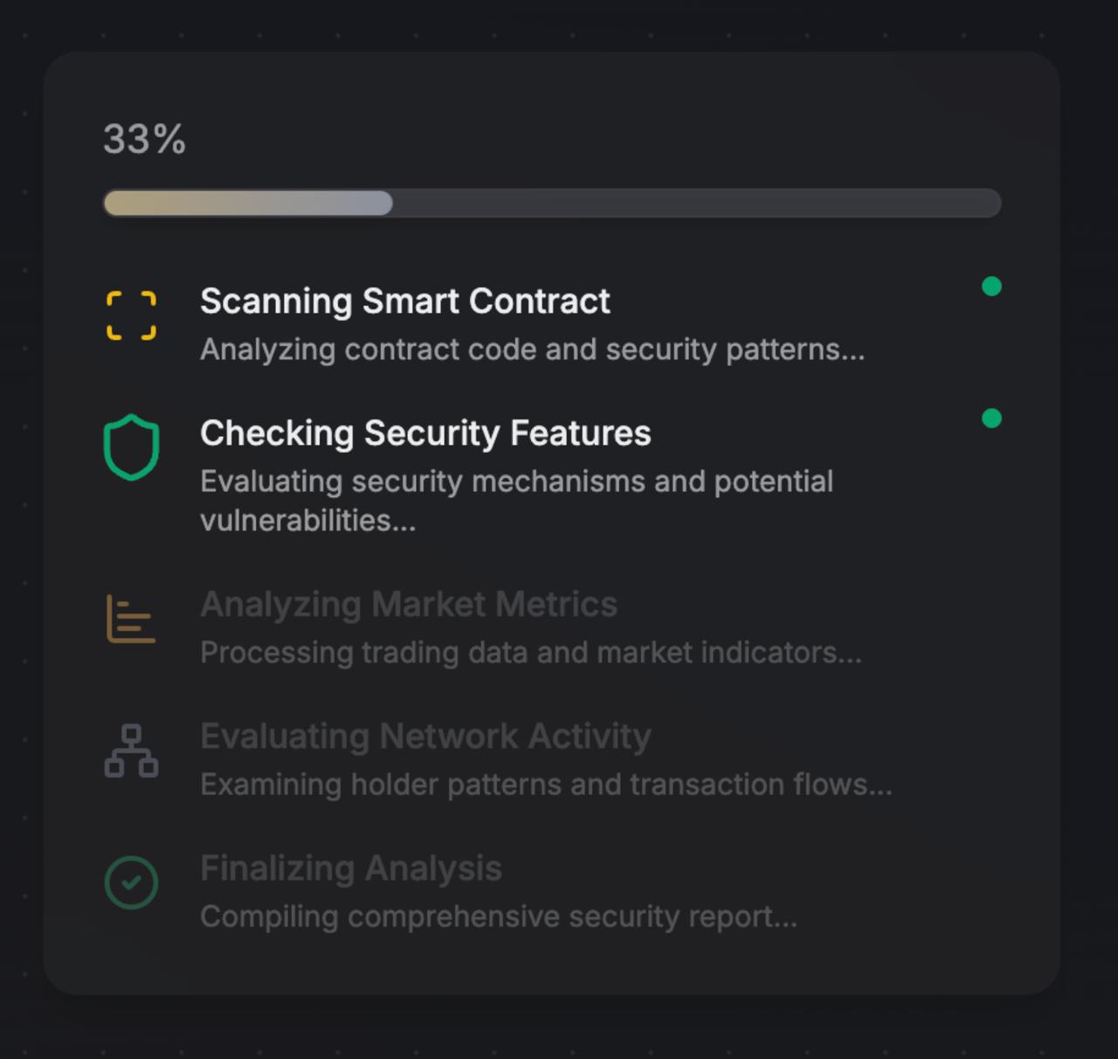Click 'Examining holder patterns and transaction flows' text
This screenshot has height=1059, width=1118.
pos(547,785)
